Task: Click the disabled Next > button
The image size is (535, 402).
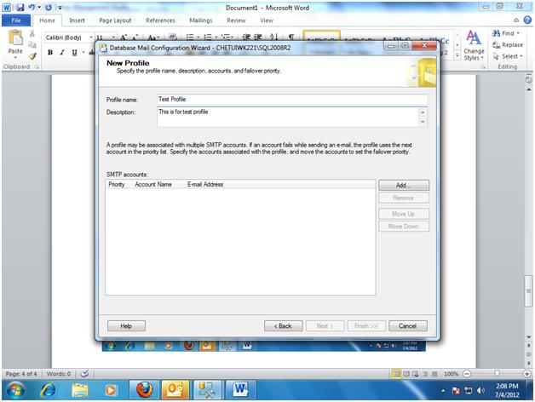Action: [x=325, y=326]
